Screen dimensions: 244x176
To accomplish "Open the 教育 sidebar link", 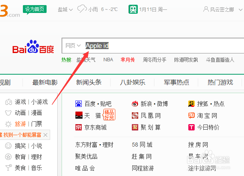I will point(20,157).
